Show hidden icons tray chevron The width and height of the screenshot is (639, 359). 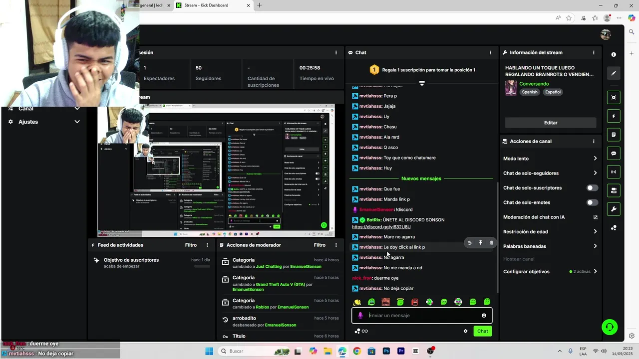coord(559,351)
